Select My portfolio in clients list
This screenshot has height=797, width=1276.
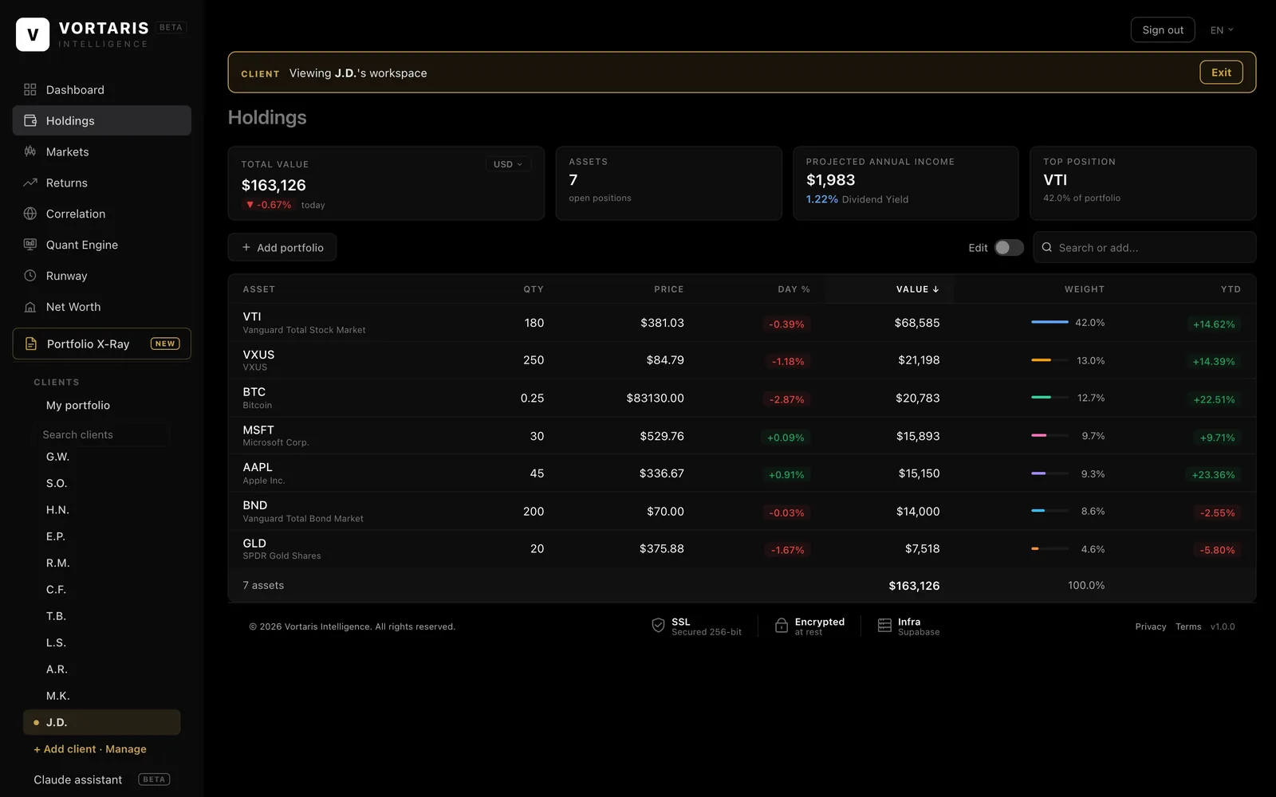tap(78, 405)
